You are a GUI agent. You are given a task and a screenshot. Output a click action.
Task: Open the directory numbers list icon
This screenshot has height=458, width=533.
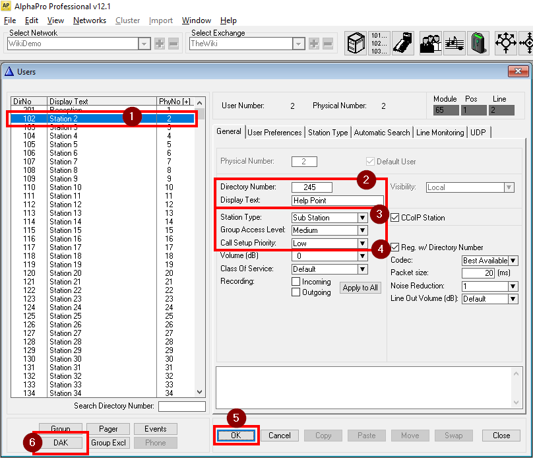[380, 43]
